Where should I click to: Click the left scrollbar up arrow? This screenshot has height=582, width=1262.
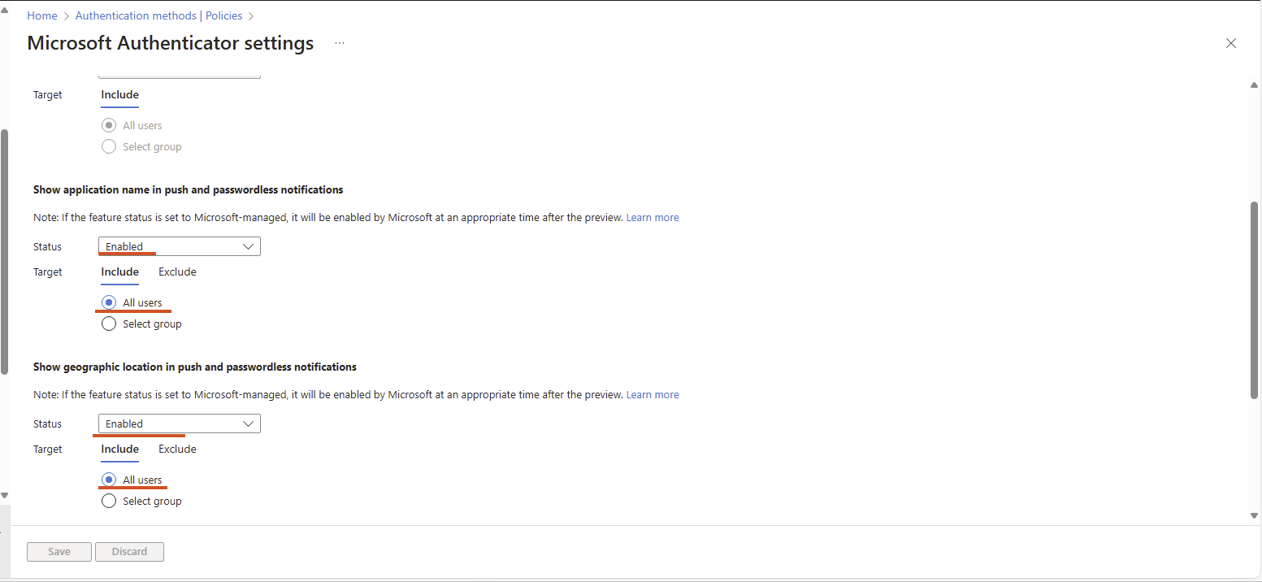coord(4,11)
